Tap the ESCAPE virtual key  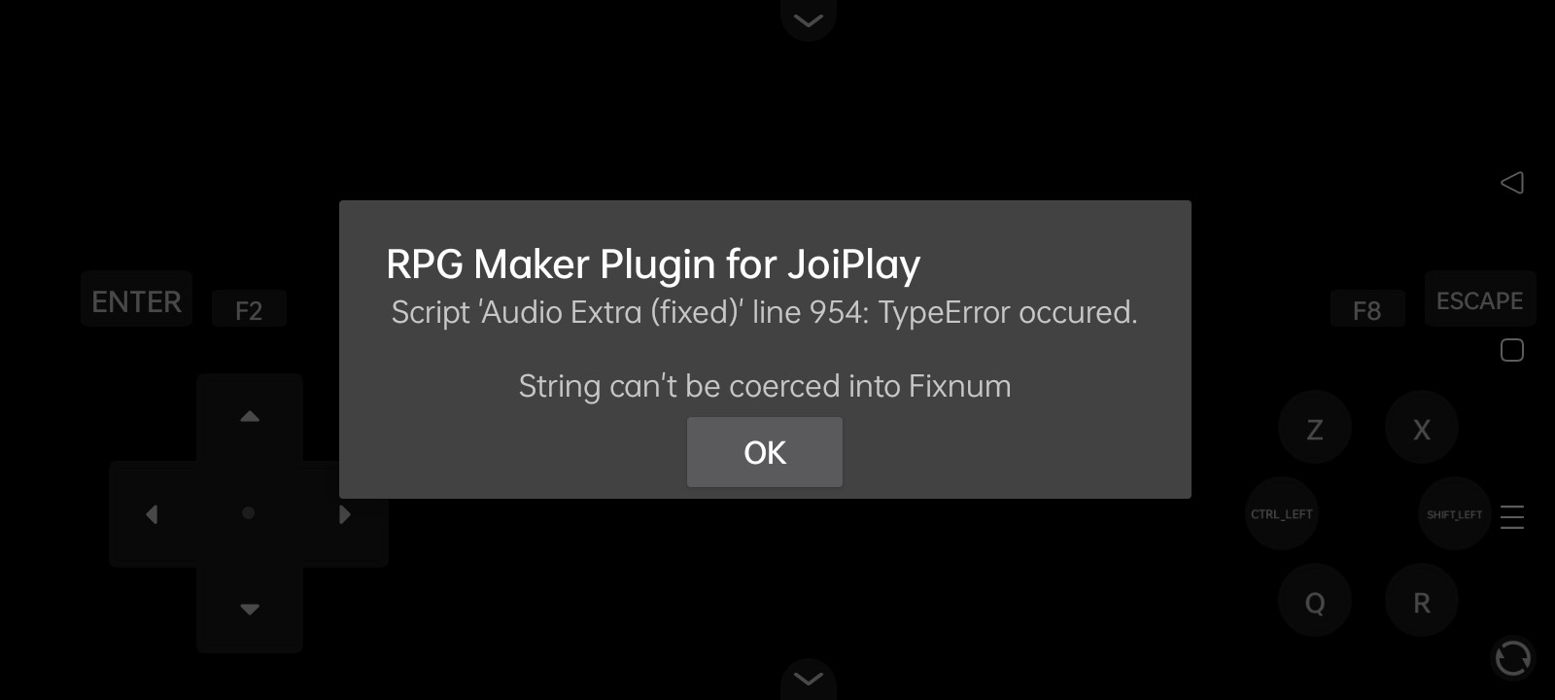(1480, 299)
